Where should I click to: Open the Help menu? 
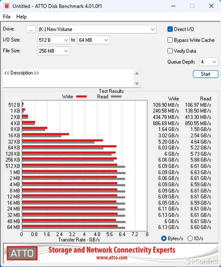point(21,17)
